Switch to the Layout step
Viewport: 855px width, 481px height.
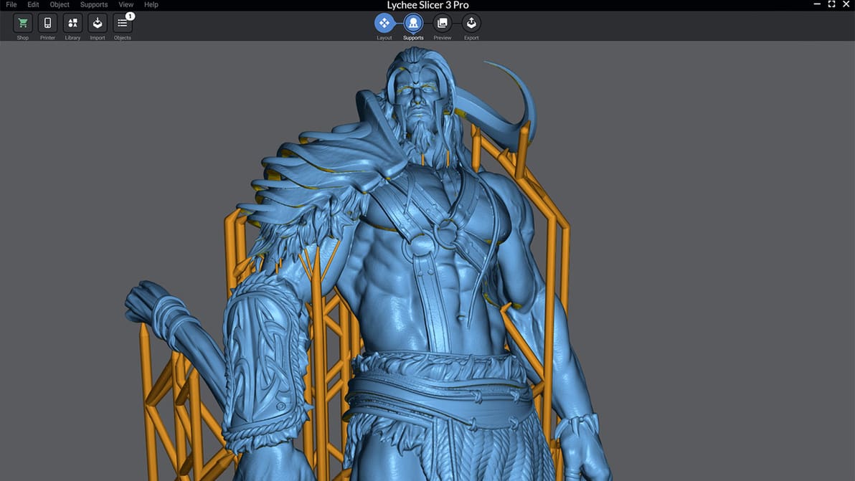click(384, 23)
